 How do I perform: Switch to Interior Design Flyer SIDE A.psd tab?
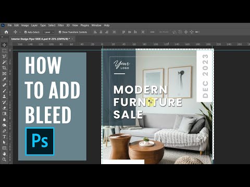coord(41,39)
